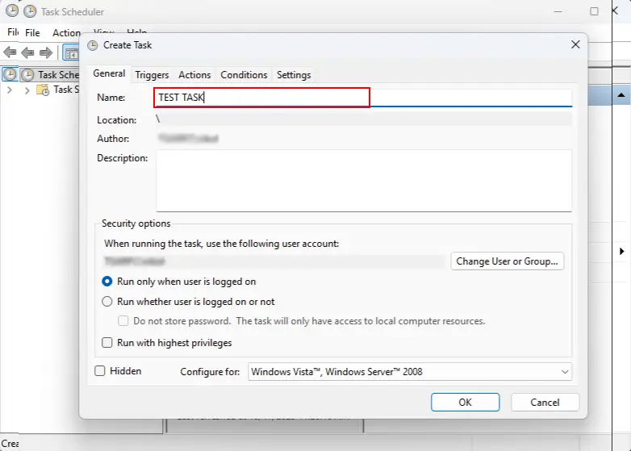Image resolution: width=631 pixels, height=451 pixels.
Task: Click the right arrow in the Actions pane
Action: [621, 252]
